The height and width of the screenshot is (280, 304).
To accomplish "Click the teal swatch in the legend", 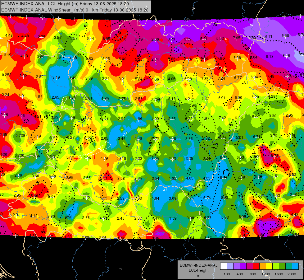I will (x=289, y=266).
